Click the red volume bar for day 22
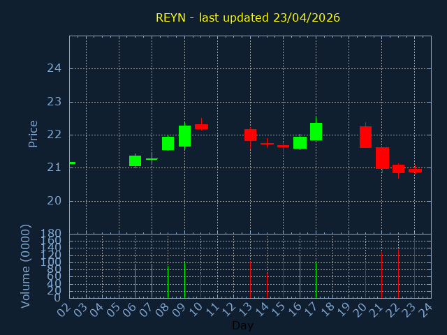The image size is (447, 335). click(x=398, y=274)
